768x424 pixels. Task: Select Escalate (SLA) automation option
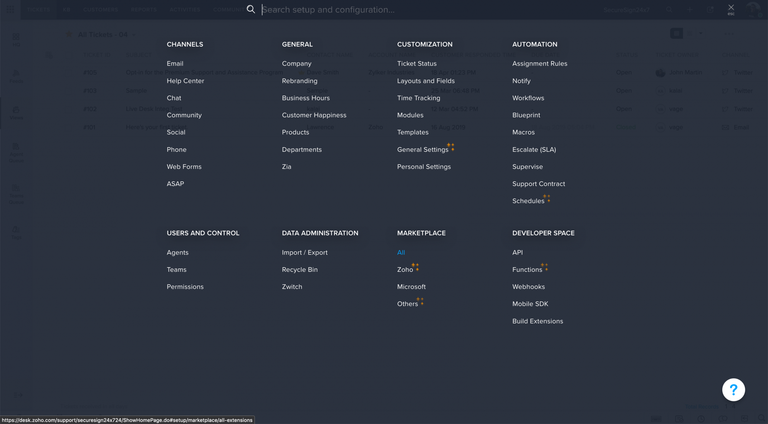[534, 150]
